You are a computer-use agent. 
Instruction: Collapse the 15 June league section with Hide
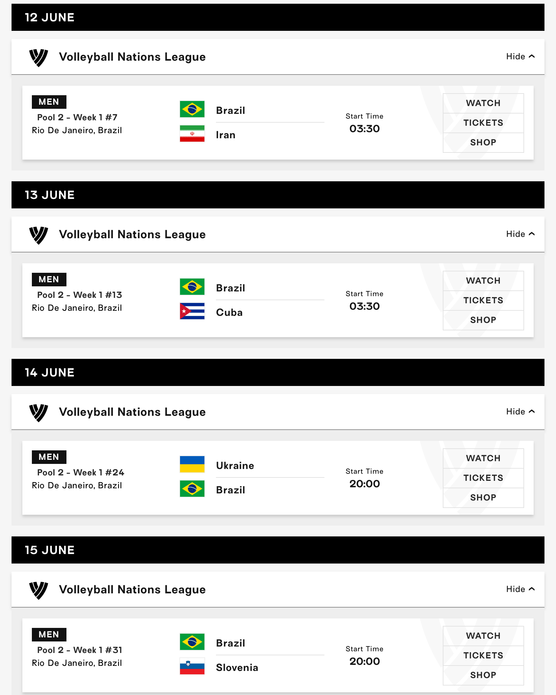coord(520,589)
